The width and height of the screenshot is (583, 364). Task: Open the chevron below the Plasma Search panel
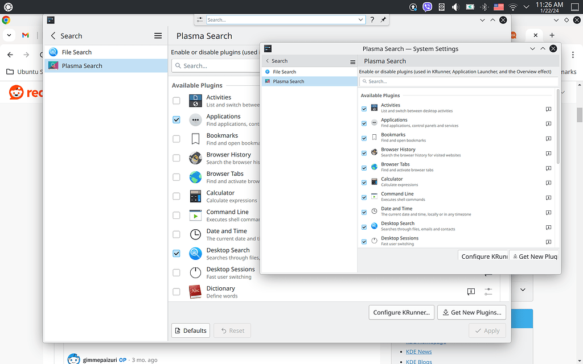pyautogui.click(x=523, y=289)
